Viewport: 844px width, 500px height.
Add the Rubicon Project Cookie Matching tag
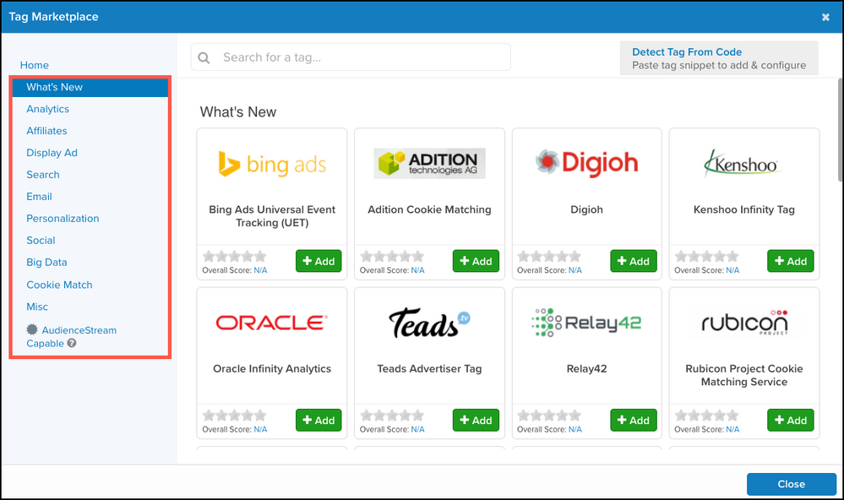pos(790,420)
